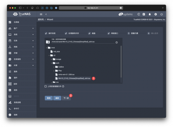The height and width of the screenshot is (127, 173).
Task: Expand the Storage menu arrow
Action: pos(33,53)
